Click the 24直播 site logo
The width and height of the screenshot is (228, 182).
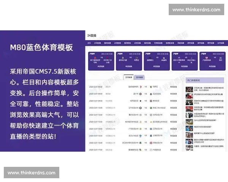click(x=92, y=35)
